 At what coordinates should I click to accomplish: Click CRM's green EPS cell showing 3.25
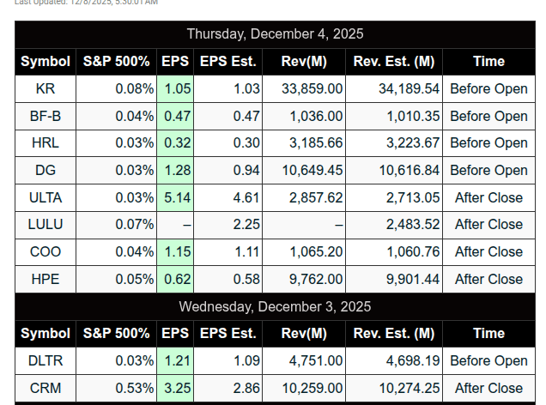[x=177, y=388]
